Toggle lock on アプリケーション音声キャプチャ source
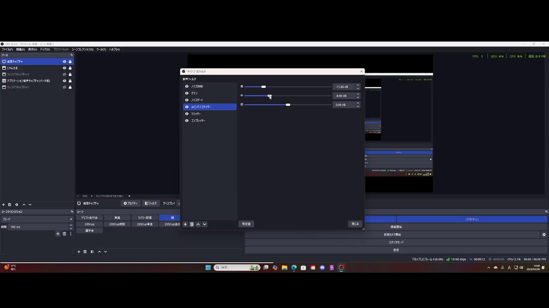 click(70, 81)
